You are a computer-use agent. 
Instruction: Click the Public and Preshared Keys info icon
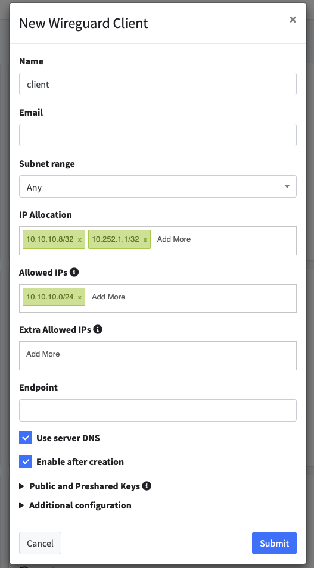tap(147, 486)
